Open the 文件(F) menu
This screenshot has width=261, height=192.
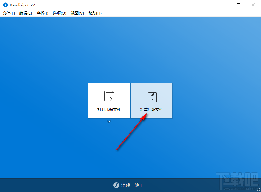click(x=9, y=13)
